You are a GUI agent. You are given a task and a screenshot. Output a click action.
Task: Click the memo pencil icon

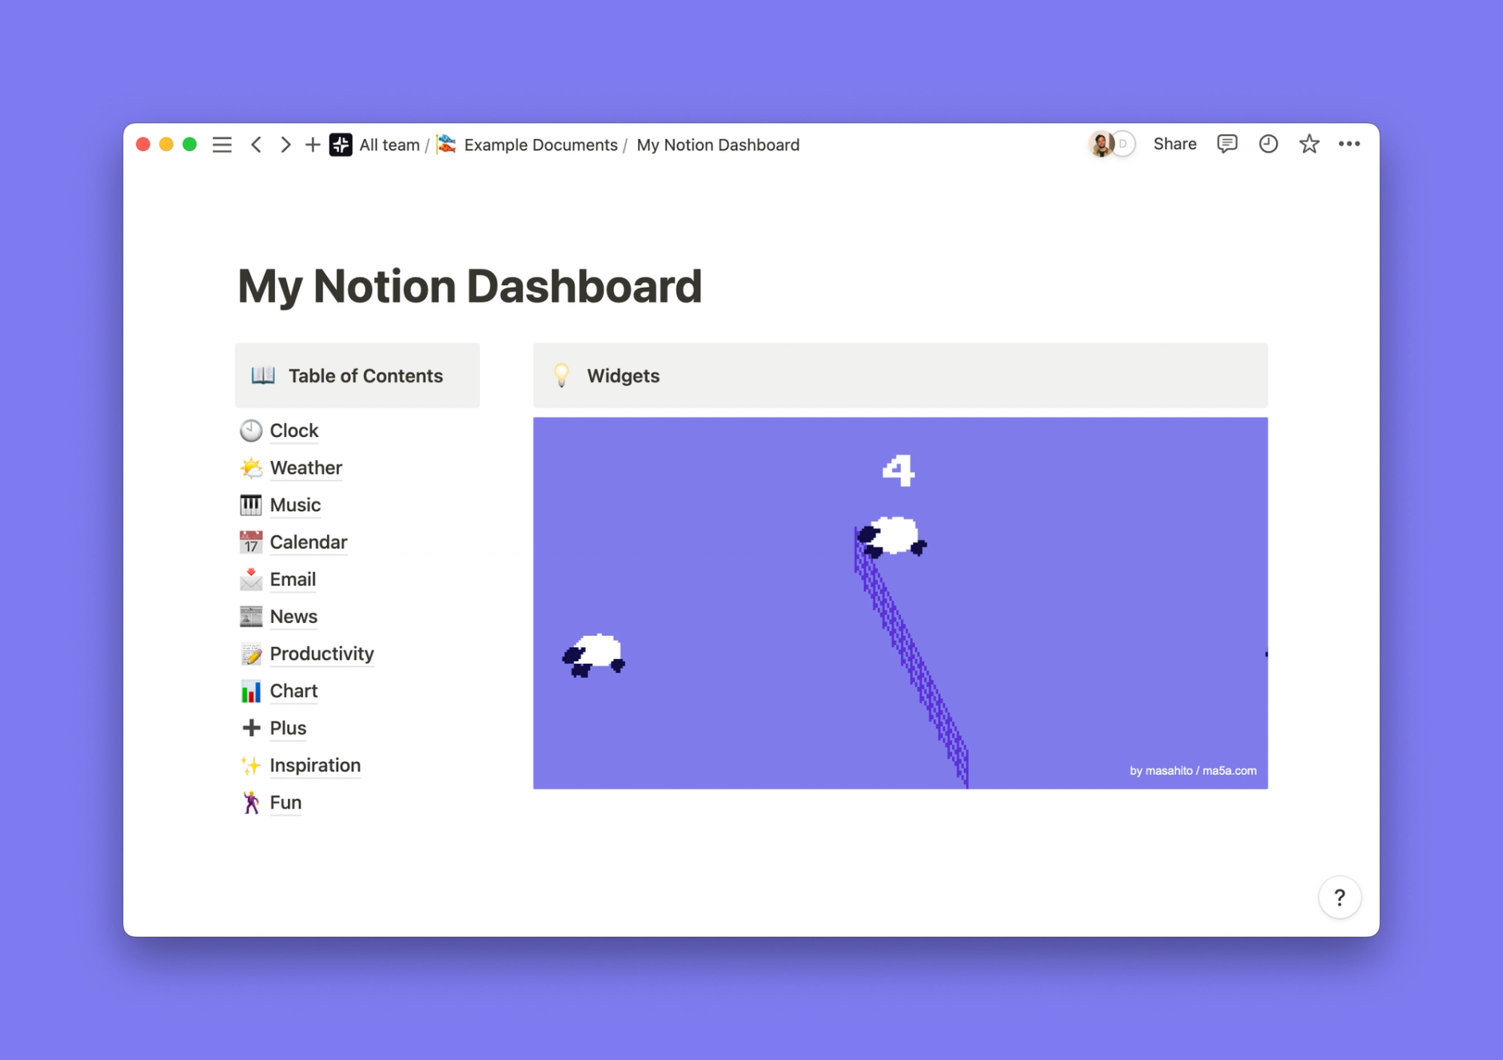point(251,653)
